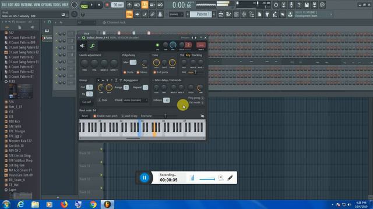The height and width of the screenshot is (209, 373).
Task: Open the snap (none) dropdown
Action: 176,15
